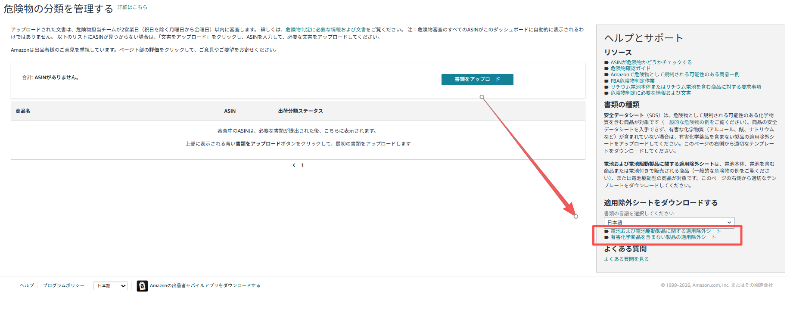The width and height of the screenshot is (790, 310).
Task: Select page 1 in the pagination
Action: click(302, 165)
